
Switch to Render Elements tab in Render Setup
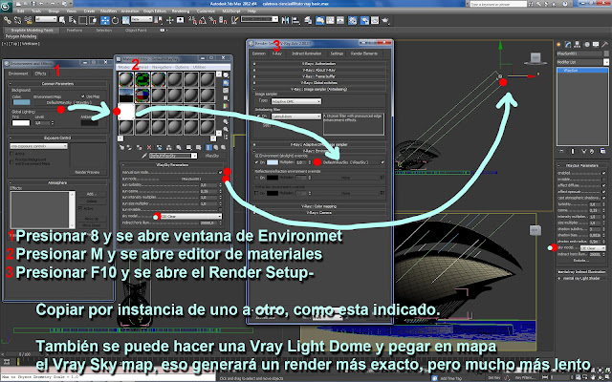pyautogui.click(x=363, y=53)
